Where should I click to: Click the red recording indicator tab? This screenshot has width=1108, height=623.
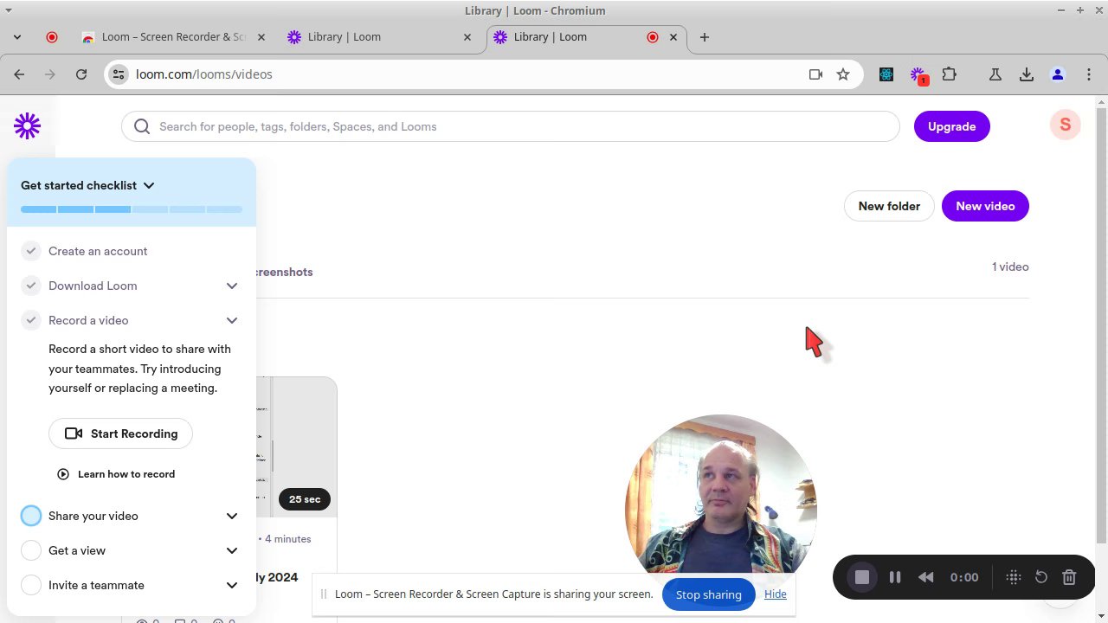click(52, 37)
